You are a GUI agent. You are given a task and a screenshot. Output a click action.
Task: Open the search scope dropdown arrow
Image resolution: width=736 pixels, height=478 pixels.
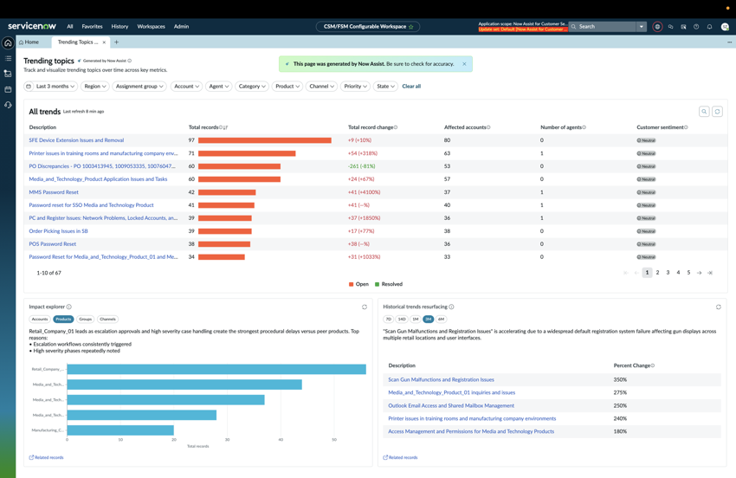click(641, 27)
